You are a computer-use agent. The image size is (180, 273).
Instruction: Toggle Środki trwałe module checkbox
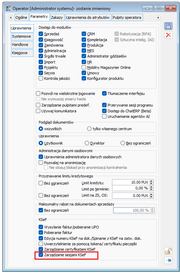[41, 56]
